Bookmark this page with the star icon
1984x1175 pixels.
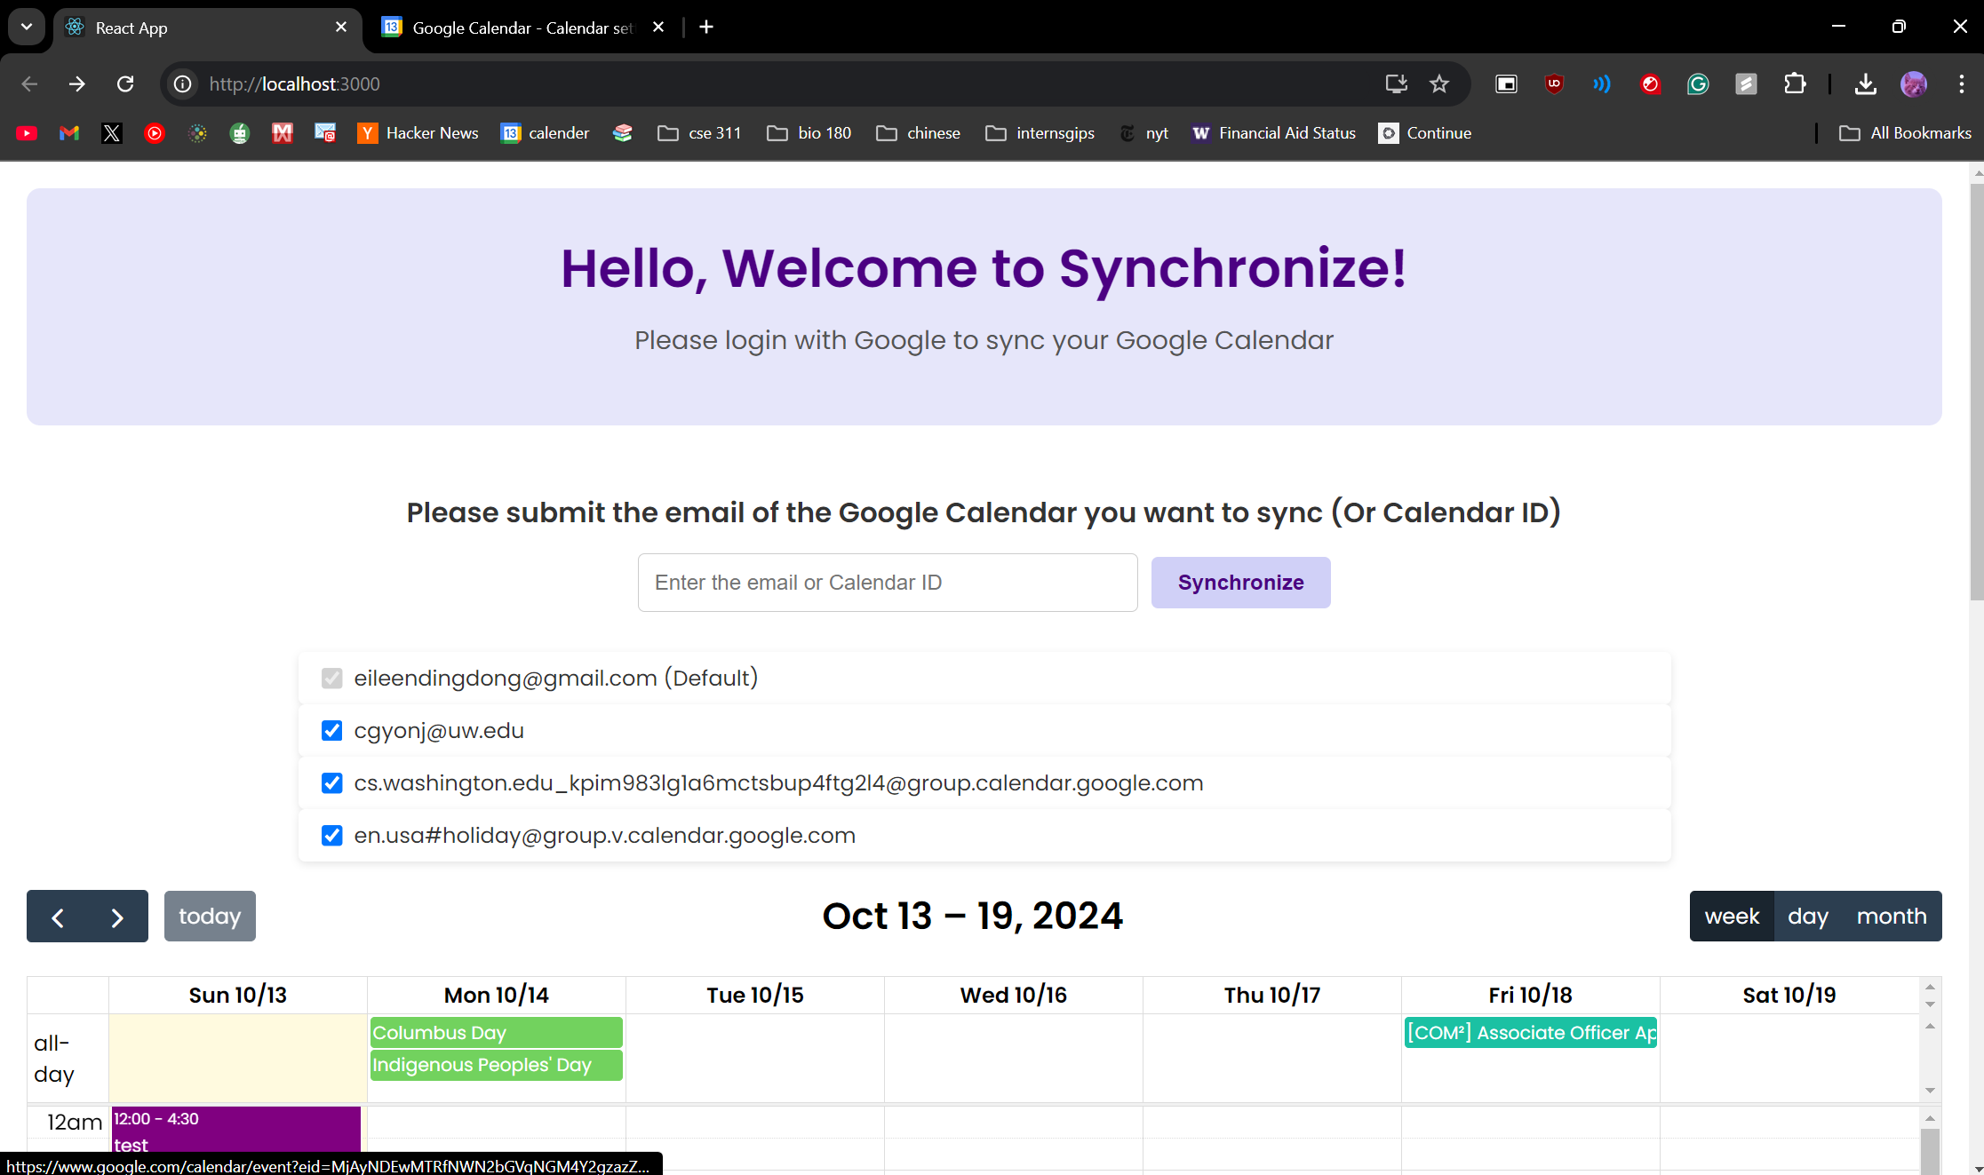[1438, 83]
